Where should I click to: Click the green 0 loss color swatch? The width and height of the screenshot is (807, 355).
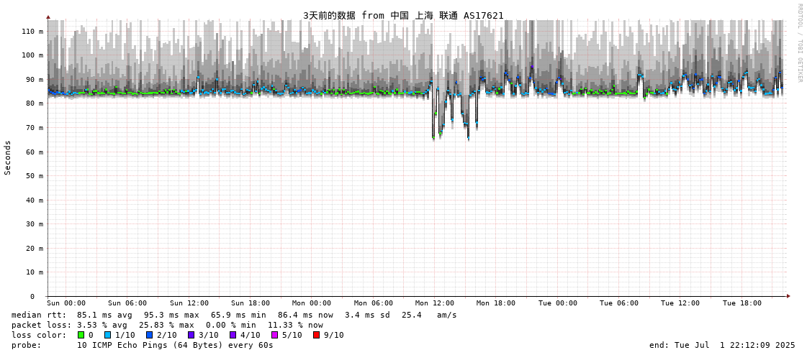[81, 335]
